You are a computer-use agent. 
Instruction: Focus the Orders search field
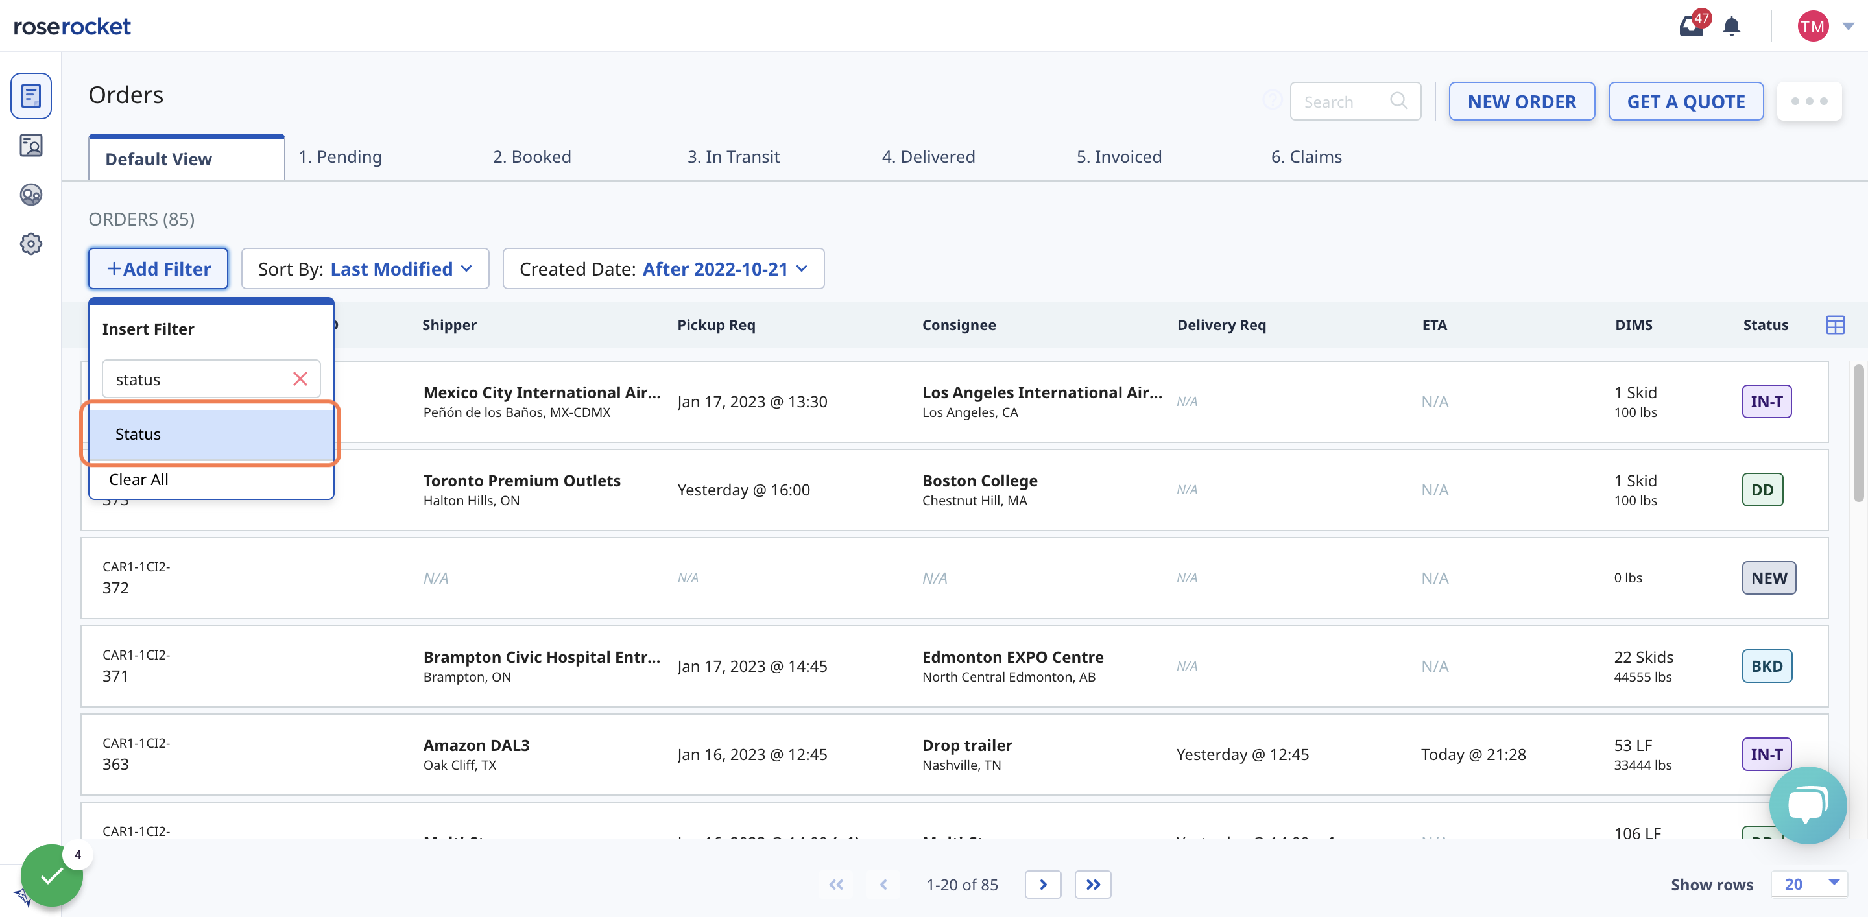[1354, 101]
